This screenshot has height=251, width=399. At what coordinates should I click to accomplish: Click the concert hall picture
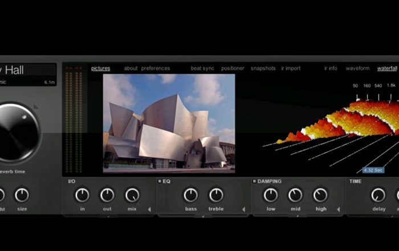[x=169, y=124]
